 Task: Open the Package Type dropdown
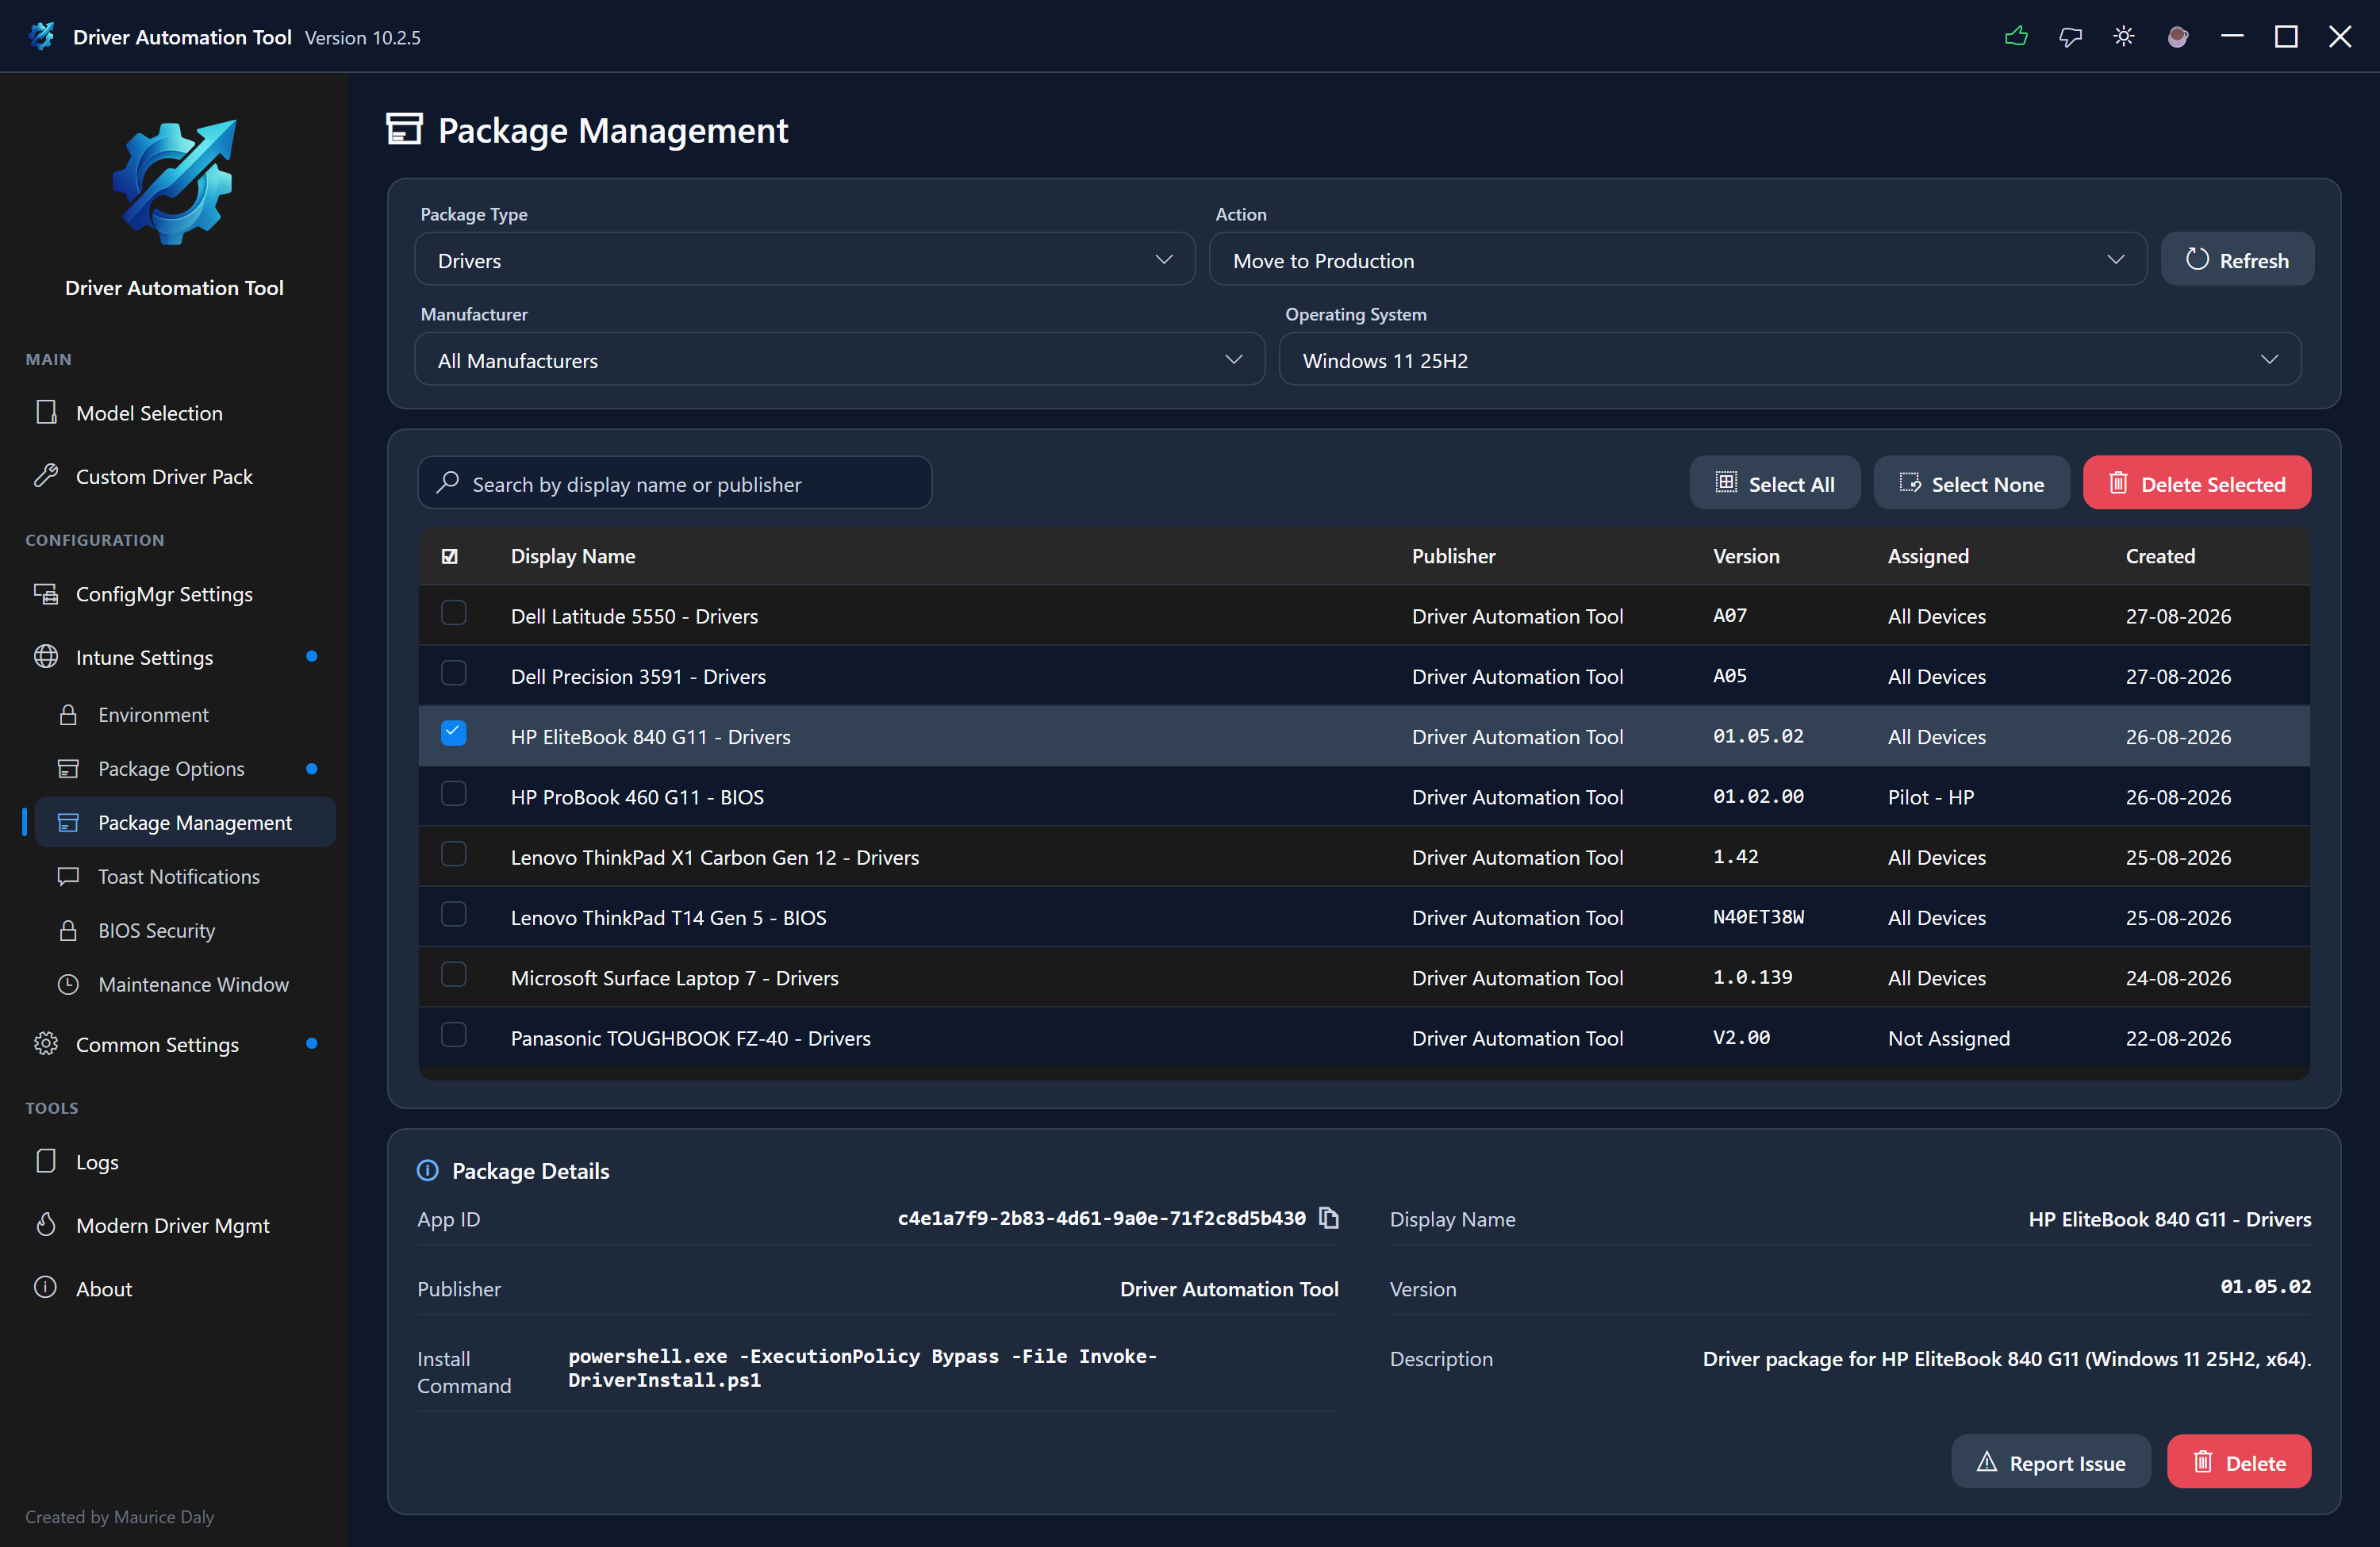tap(805, 260)
